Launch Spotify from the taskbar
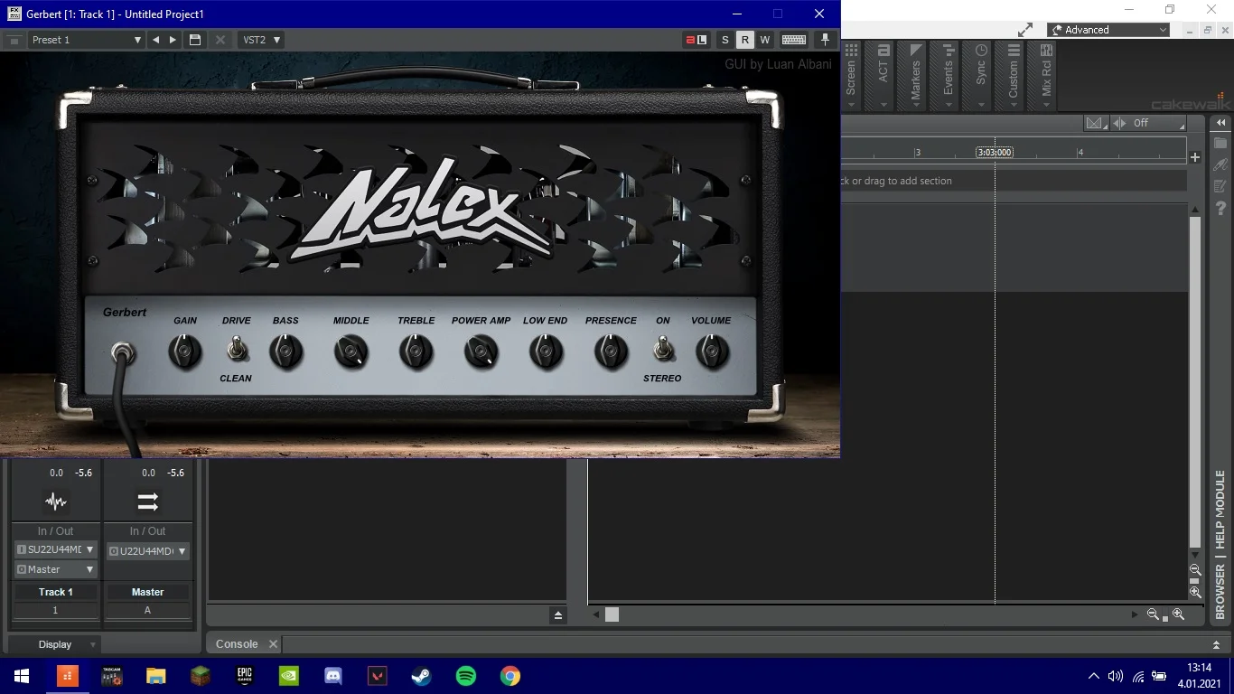This screenshot has height=694, width=1234. pos(466,676)
